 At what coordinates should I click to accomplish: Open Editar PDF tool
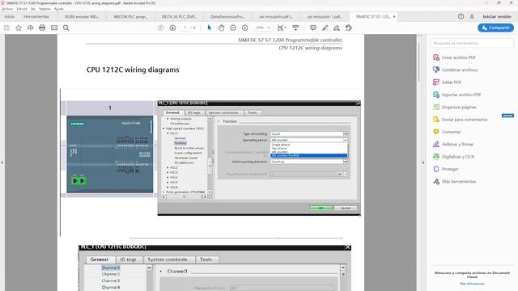[x=447, y=82]
